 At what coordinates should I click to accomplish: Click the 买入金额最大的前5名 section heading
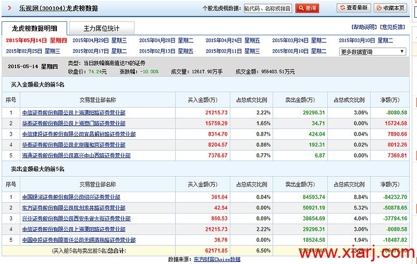(38, 85)
